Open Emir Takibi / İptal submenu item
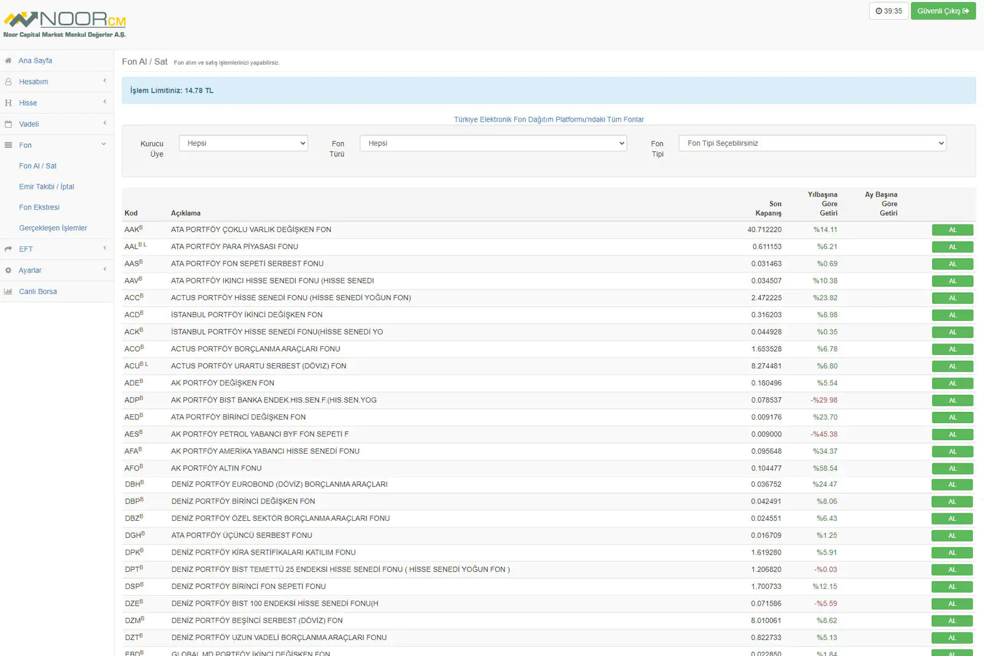Image resolution: width=984 pixels, height=656 pixels. click(47, 187)
